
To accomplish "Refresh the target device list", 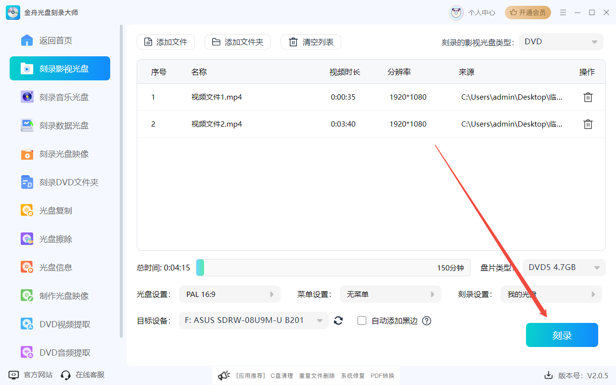I will [338, 321].
